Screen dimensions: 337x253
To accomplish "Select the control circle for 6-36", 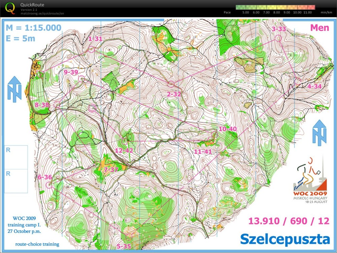I will coord(49,184).
